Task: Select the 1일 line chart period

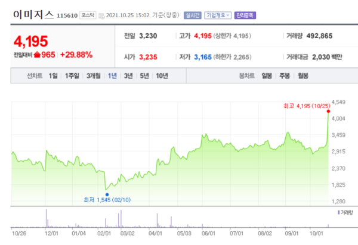Action: (x=53, y=76)
